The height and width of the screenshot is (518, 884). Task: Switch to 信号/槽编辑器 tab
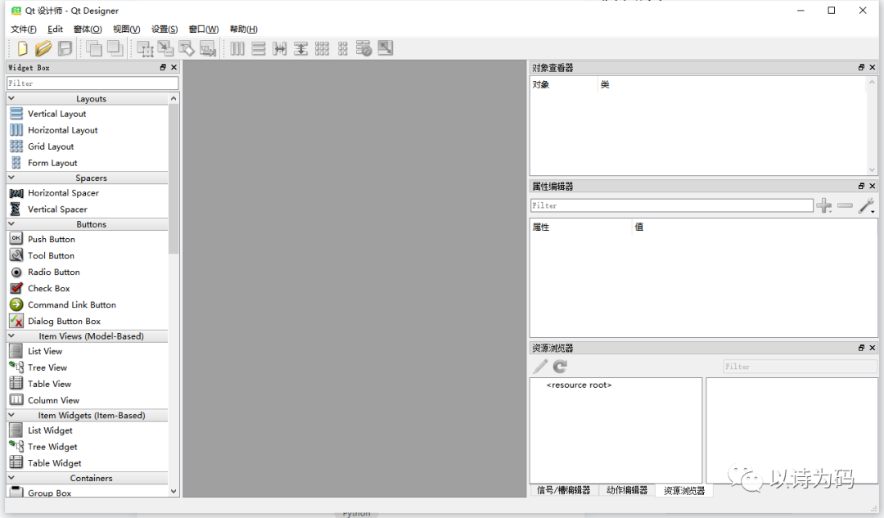pyautogui.click(x=564, y=490)
